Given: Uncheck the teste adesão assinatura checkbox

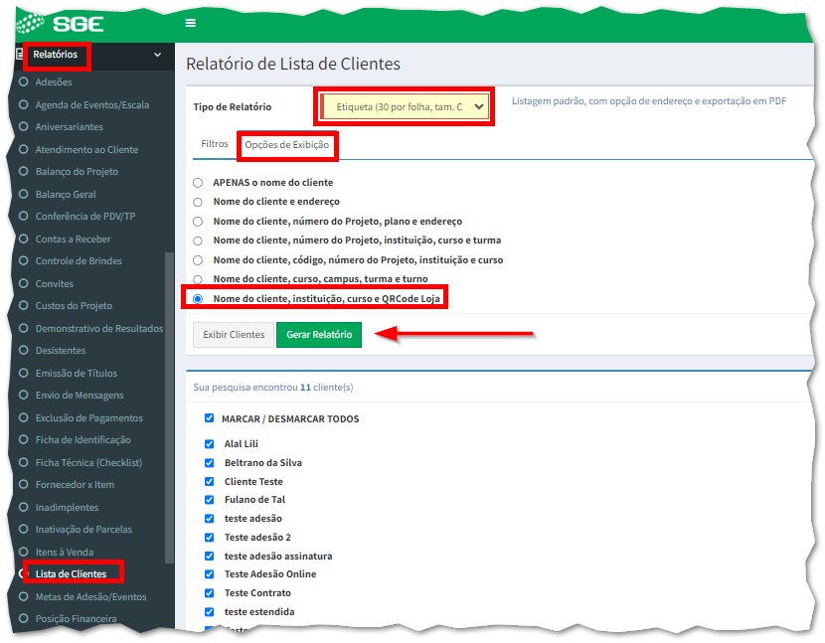Looking at the screenshot, I should coord(210,557).
